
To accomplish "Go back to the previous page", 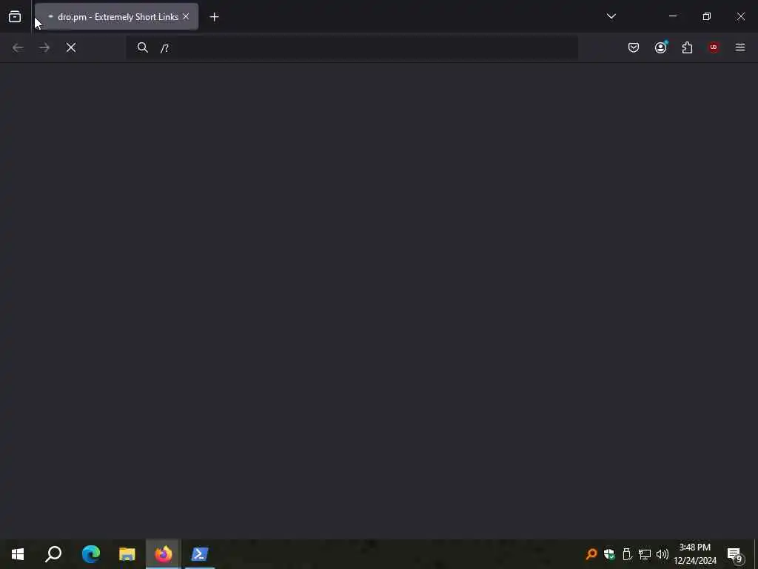I will pyautogui.click(x=18, y=47).
